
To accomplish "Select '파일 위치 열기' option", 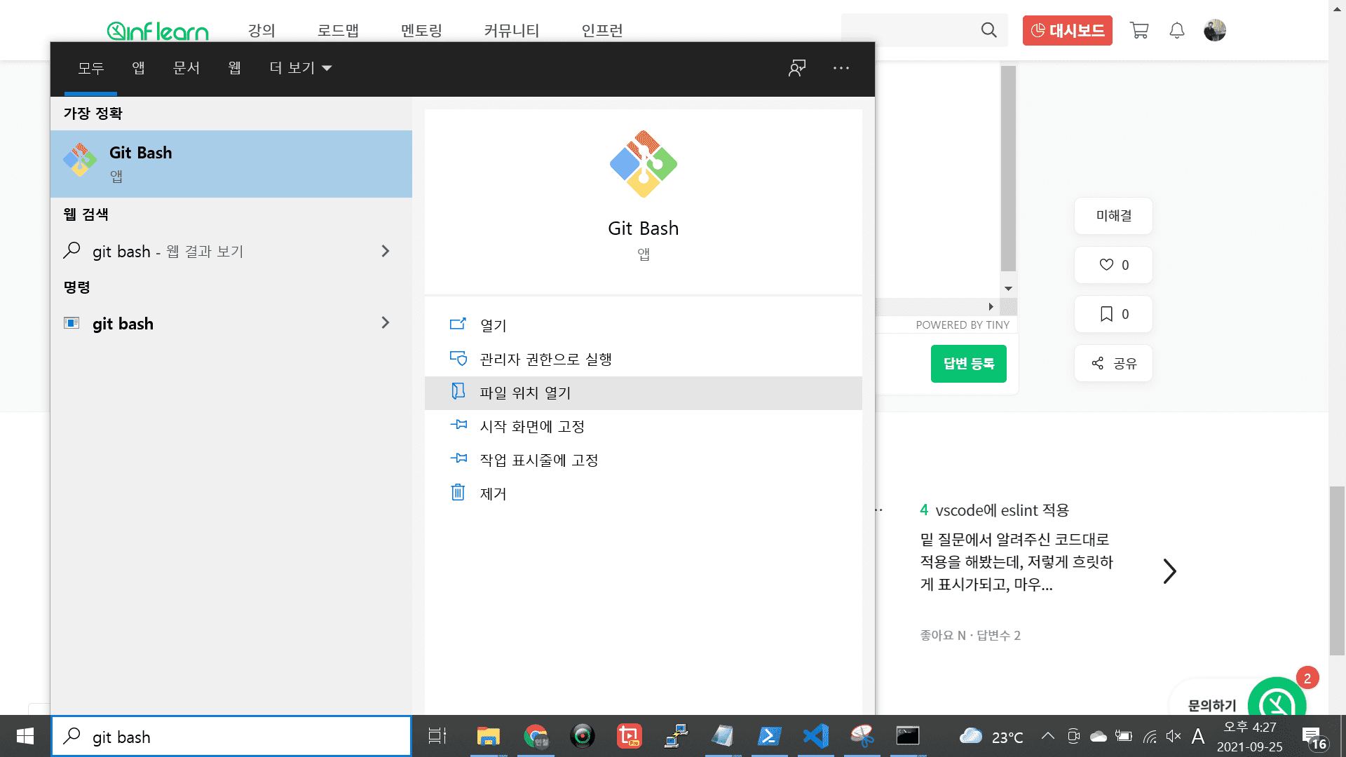I will (643, 393).
